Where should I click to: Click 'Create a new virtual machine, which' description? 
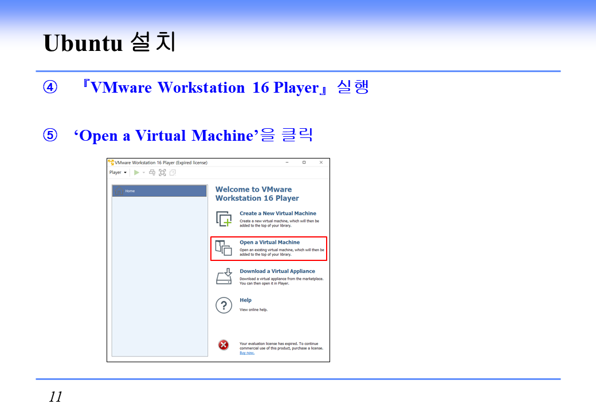(x=280, y=223)
